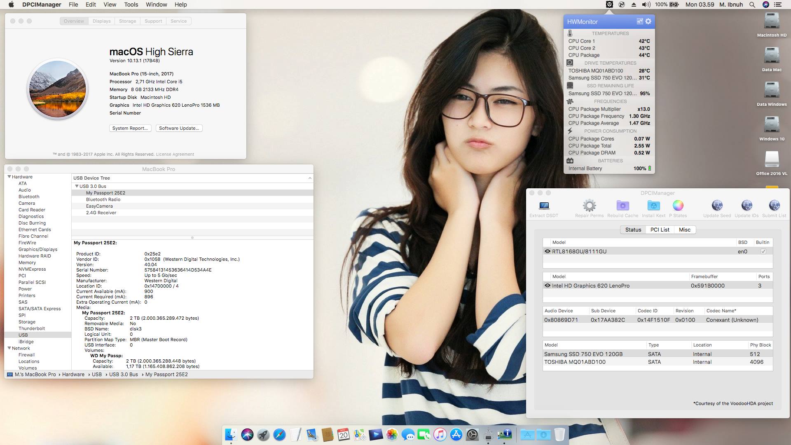The width and height of the screenshot is (791, 445).
Task: Select Graphics/Displays in hardware sidebar
Action: pos(38,249)
